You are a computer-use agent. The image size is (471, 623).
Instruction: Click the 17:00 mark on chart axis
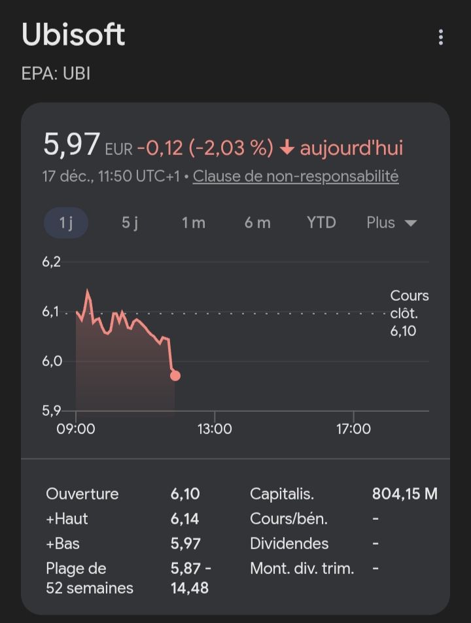[x=353, y=429]
